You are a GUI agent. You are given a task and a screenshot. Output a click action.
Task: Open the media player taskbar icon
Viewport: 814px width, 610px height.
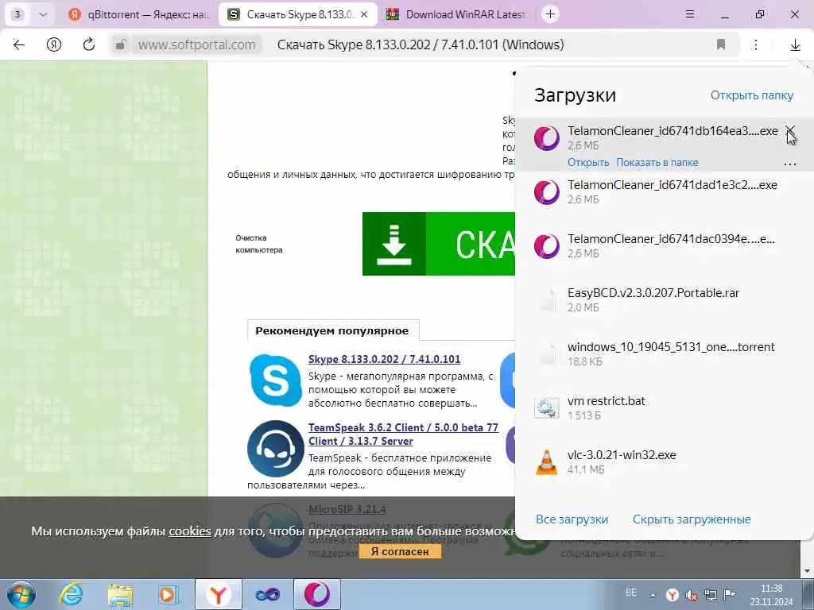[169, 594]
